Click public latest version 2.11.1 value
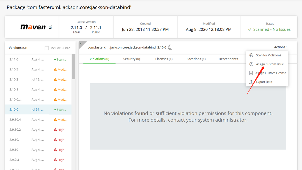This screenshot has height=170, width=302. (96, 28)
